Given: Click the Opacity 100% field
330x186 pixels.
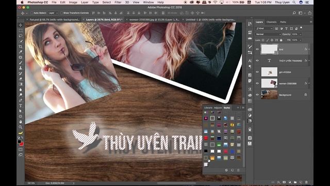Looking at the screenshot, I should (x=294, y=34).
